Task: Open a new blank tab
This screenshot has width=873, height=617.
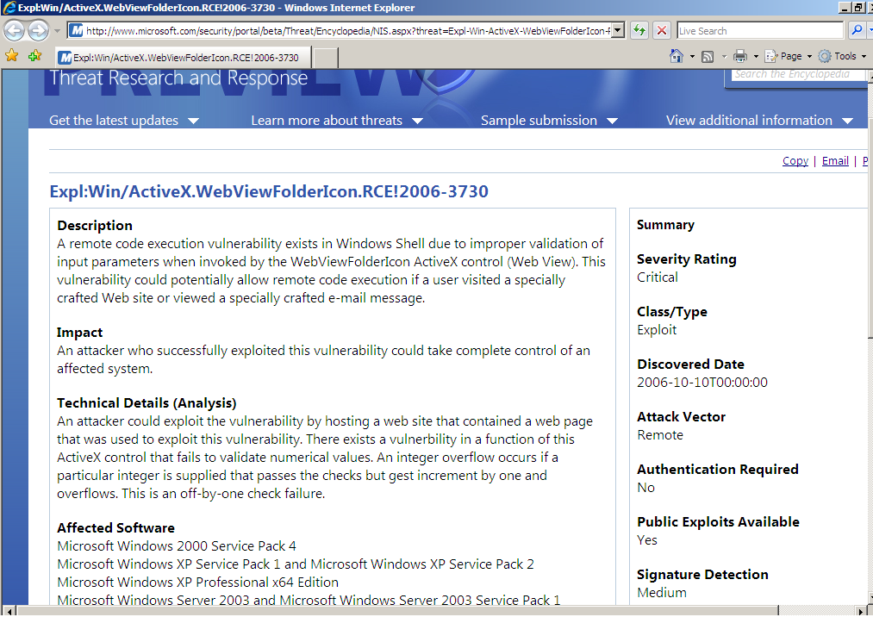Action: click(x=325, y=58)
